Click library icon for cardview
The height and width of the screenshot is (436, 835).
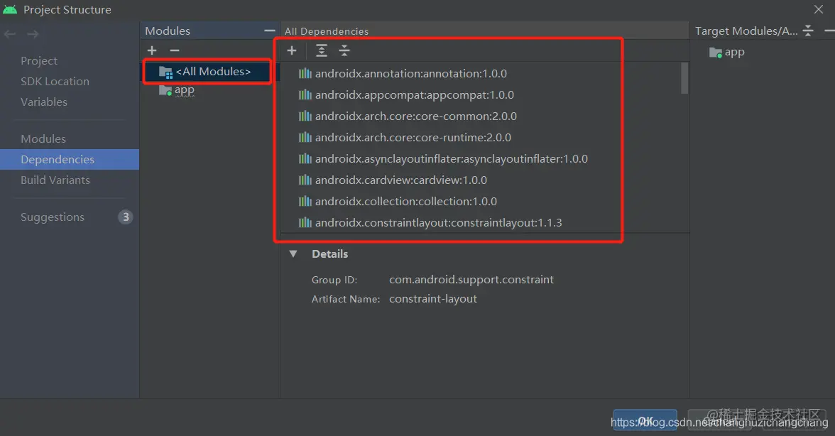(305, 180)
